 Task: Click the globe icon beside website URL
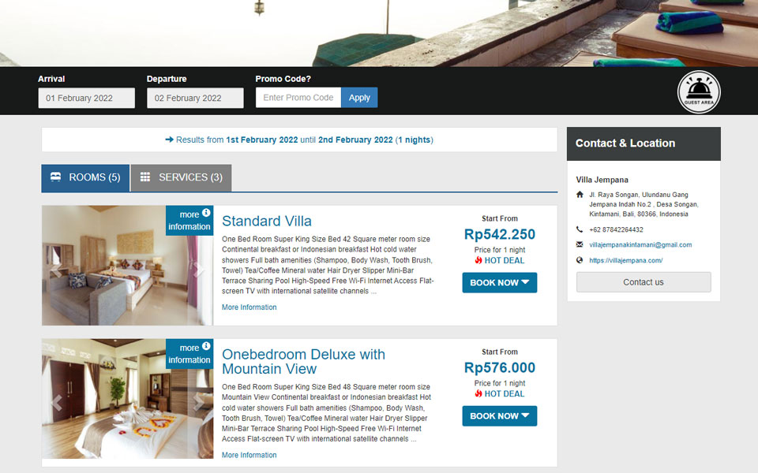(580, 260)
